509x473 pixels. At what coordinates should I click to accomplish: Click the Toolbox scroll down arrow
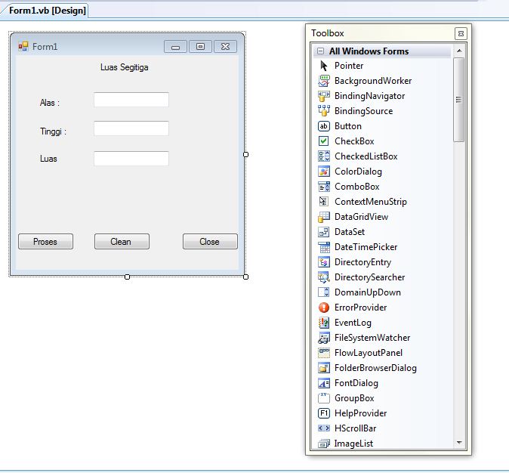(459, 443)
